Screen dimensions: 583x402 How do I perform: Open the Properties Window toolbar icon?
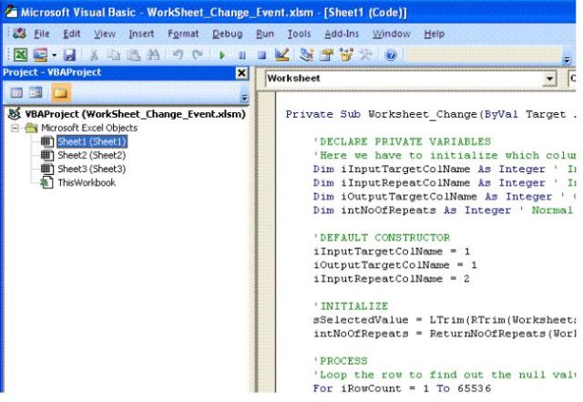coord(326,55)
